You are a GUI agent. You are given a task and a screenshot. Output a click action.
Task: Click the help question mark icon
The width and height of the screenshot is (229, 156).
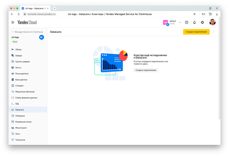186,22
